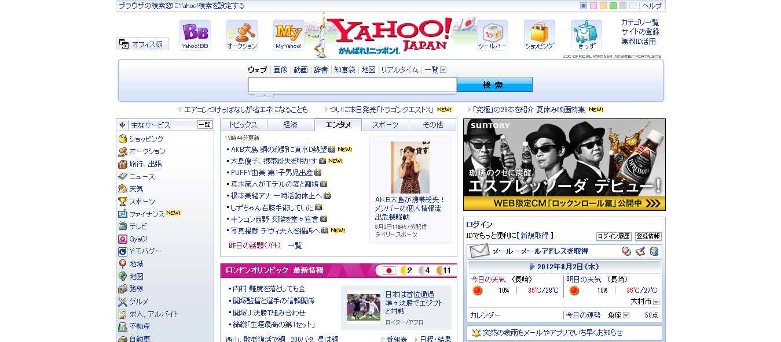Expand the date 2012年8月2日 triangle
781x342 pixels.
[x=532, y=267]
